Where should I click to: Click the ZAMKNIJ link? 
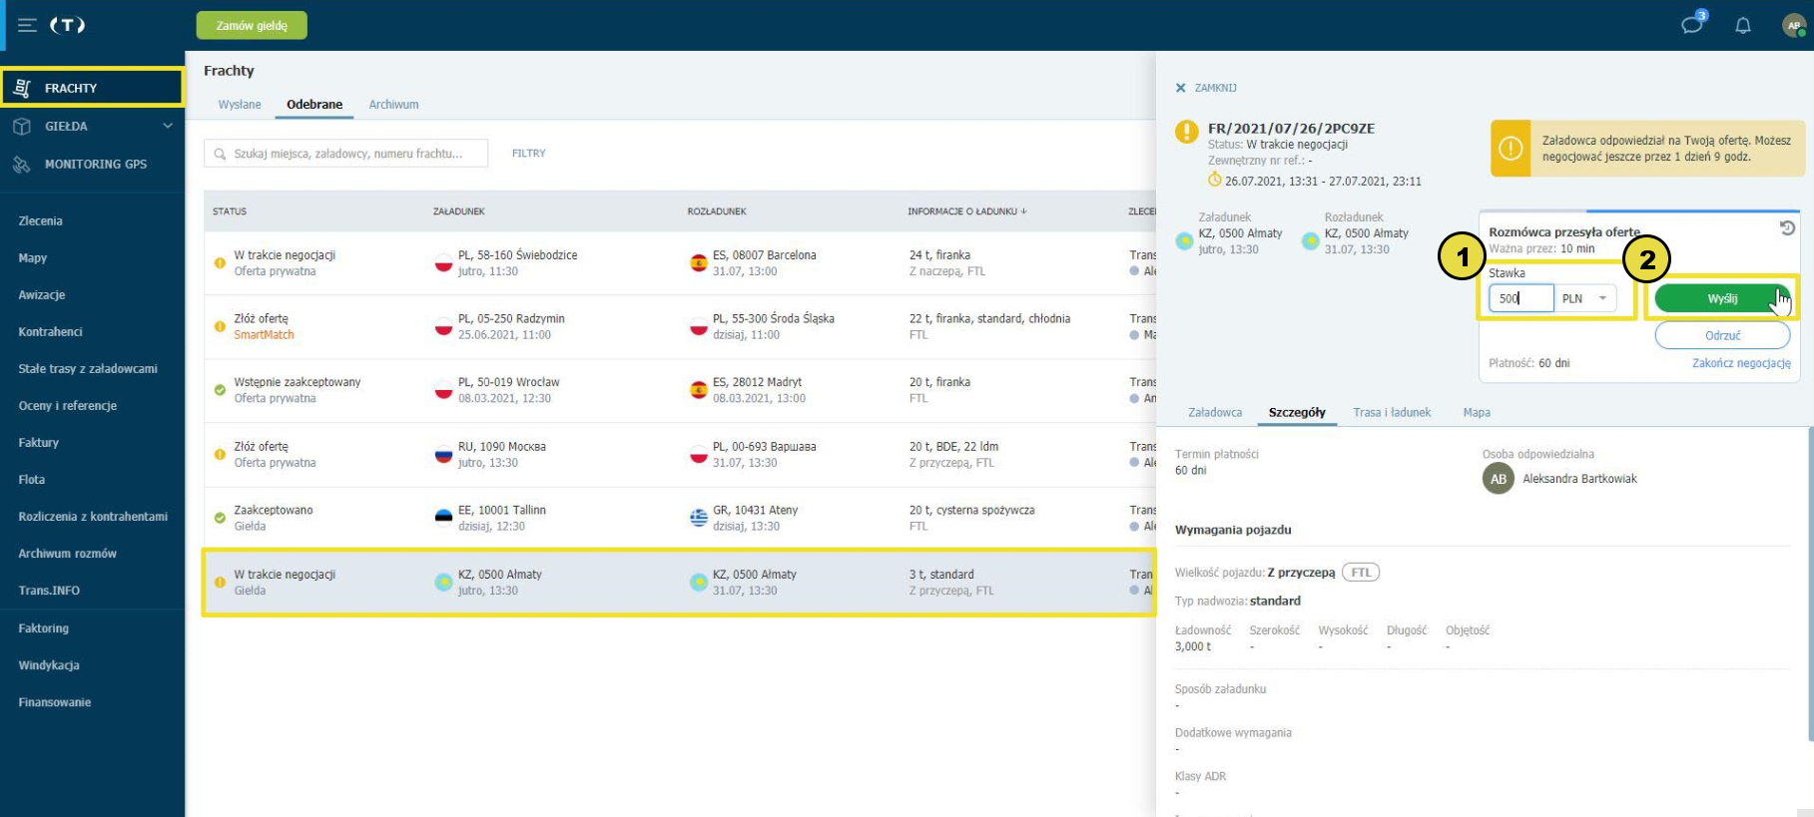1215,88
